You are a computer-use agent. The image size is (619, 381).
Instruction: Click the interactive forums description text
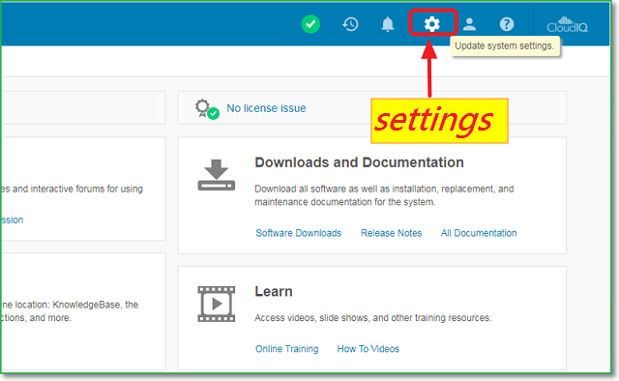point(72,189)
